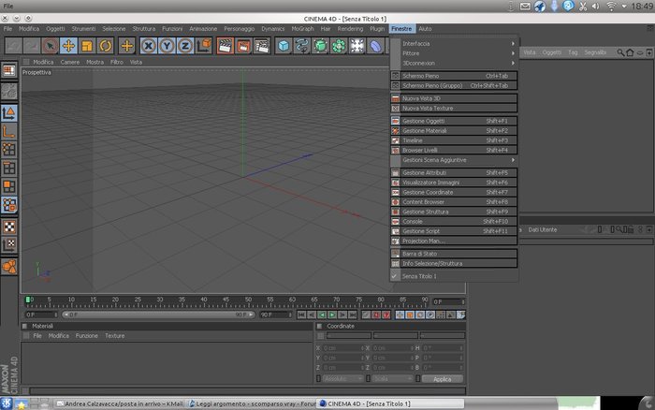Click the volume icon in system tray
The image size is (655, 410).
point(596,6)
